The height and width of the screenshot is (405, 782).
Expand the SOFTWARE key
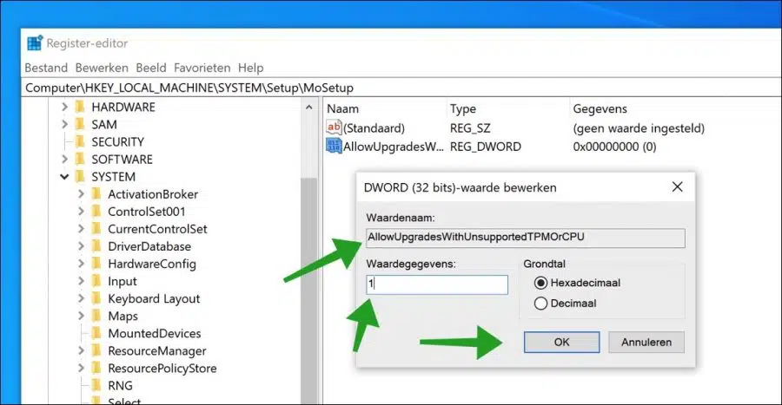coord(64,160)
